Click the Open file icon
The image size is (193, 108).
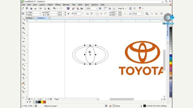click(27, 8)
